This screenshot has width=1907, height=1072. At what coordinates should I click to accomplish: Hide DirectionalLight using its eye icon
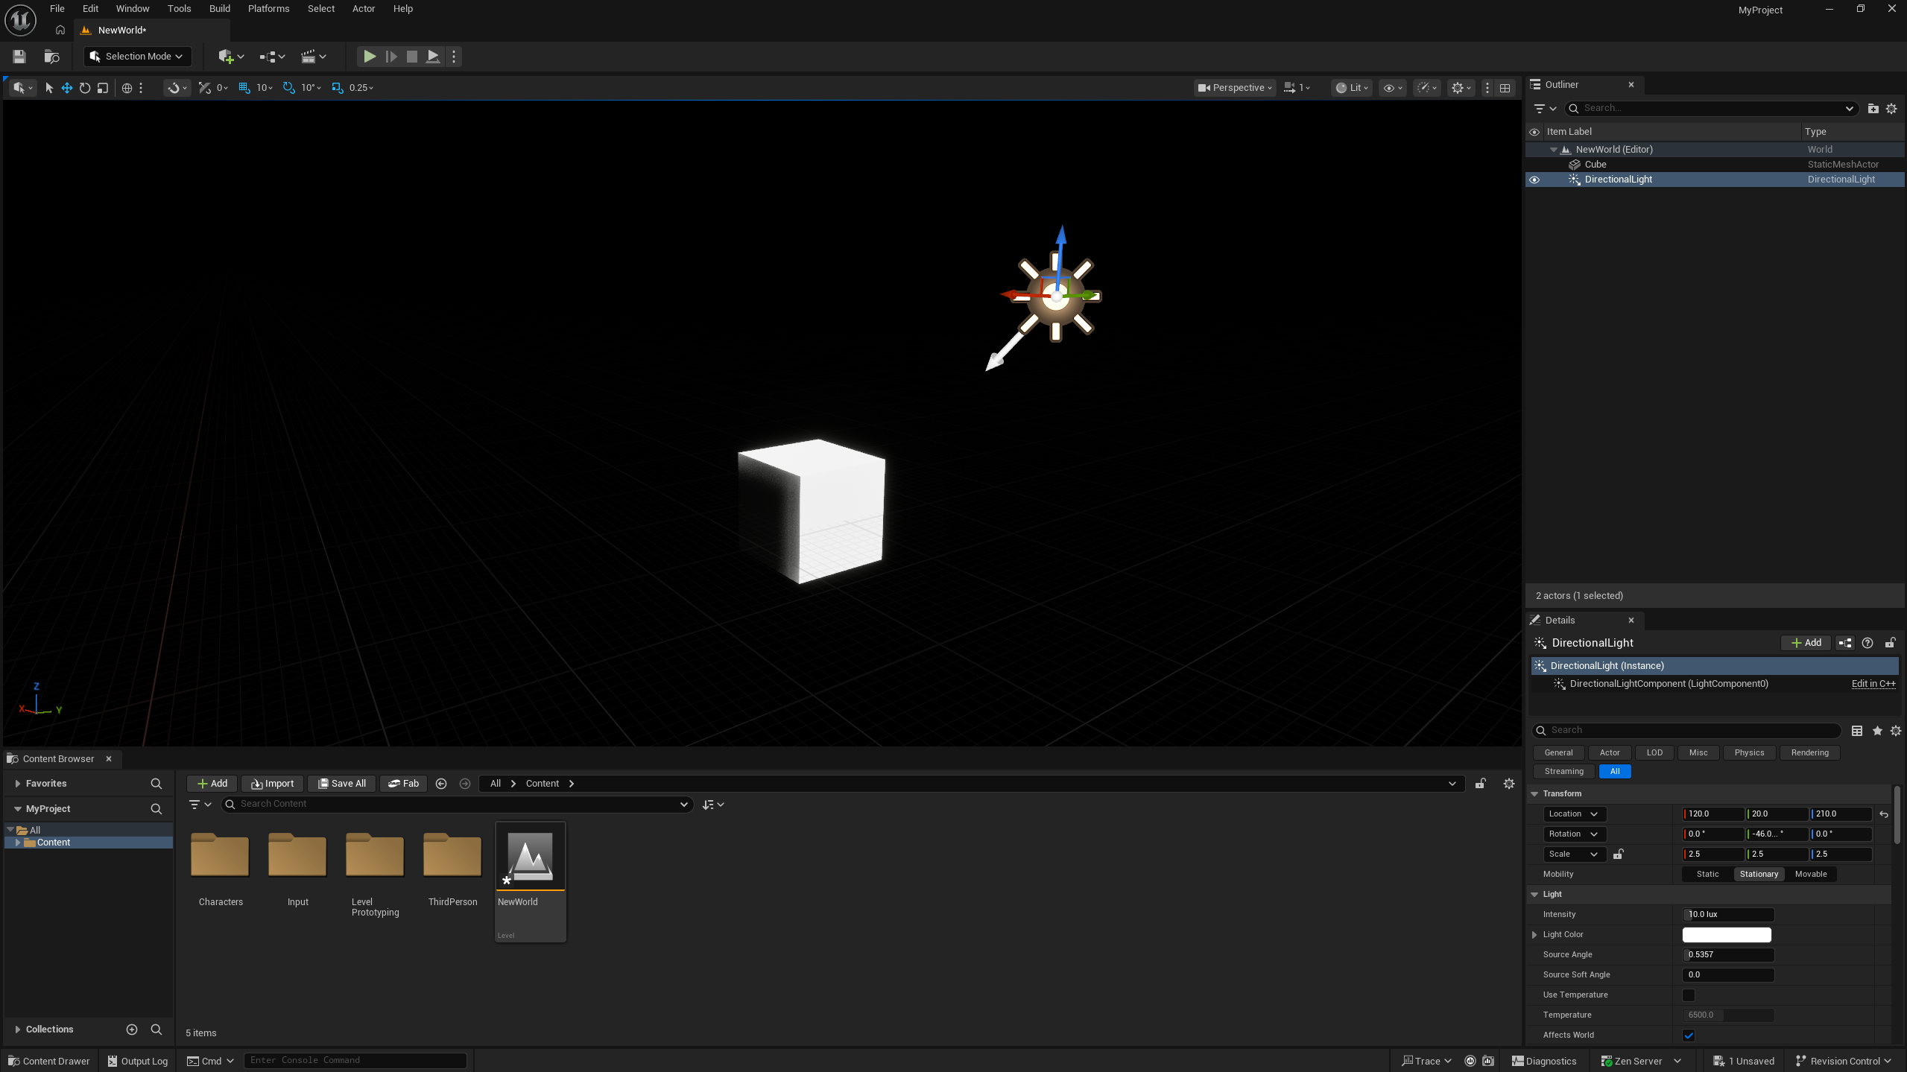coord(1534,180)
